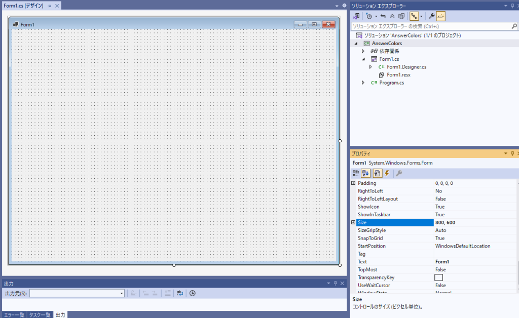Toggle the Preview Selected Items button
Viewport: 519px width, 318px height.
tap(440, 16)
